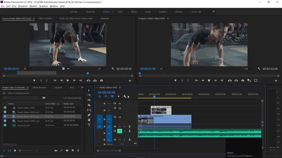Open the Markers menu

point(33,6)
